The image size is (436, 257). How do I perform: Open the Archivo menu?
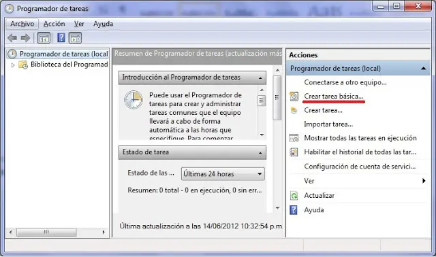(22, 24)
